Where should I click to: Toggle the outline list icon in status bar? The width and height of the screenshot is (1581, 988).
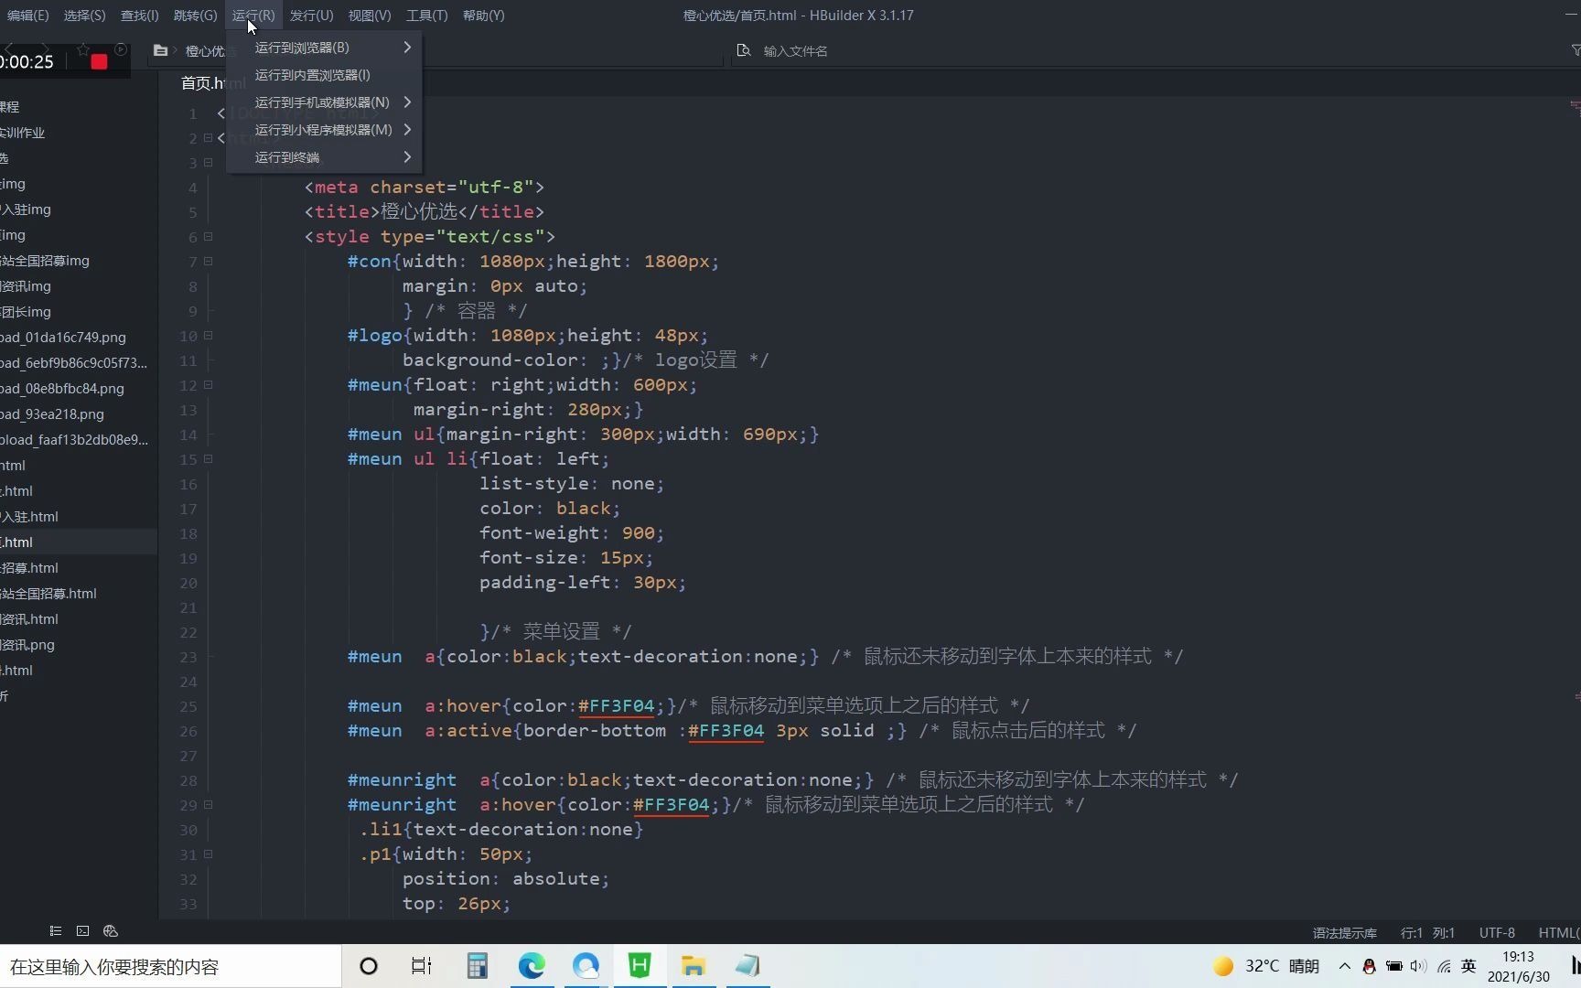tap(55, 931)
